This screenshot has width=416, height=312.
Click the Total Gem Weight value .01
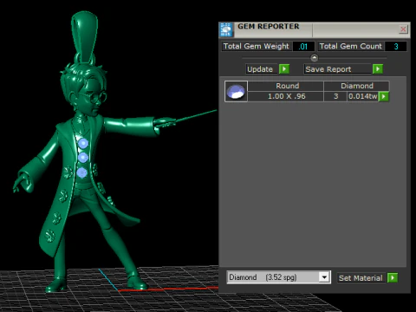303,47
